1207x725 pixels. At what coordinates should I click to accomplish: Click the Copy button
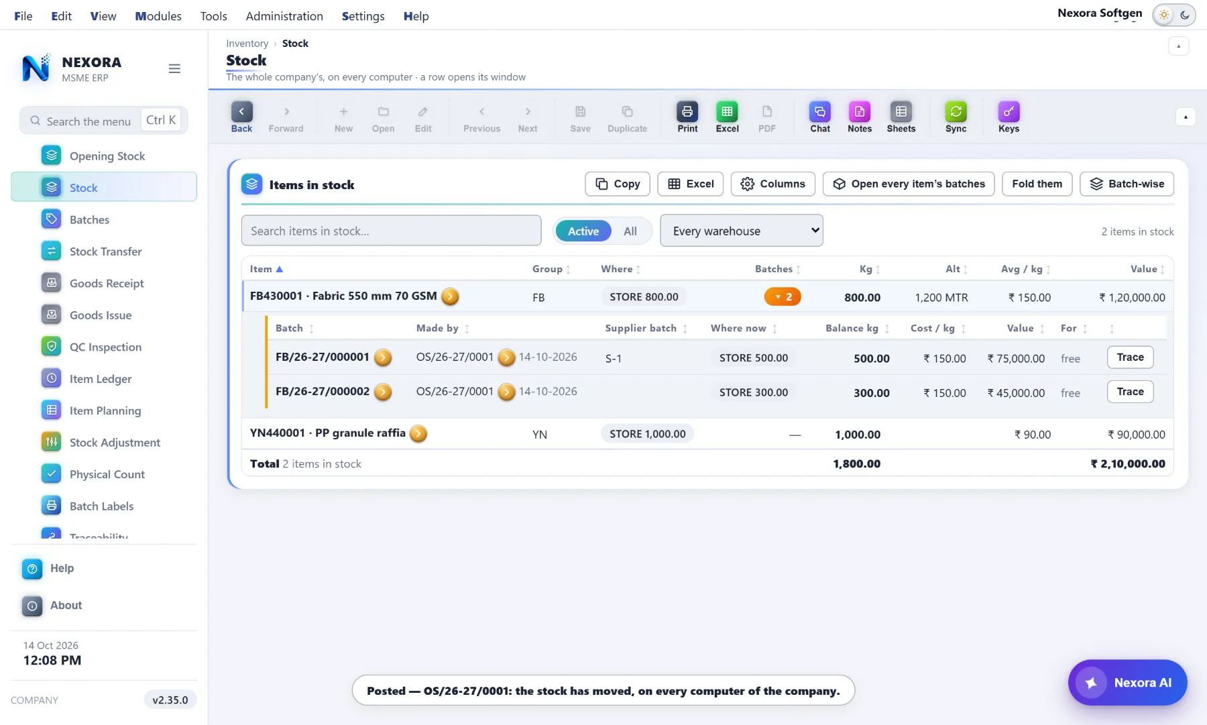click(618, 184)
